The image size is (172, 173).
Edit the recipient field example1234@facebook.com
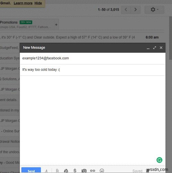tap(93, 58)
